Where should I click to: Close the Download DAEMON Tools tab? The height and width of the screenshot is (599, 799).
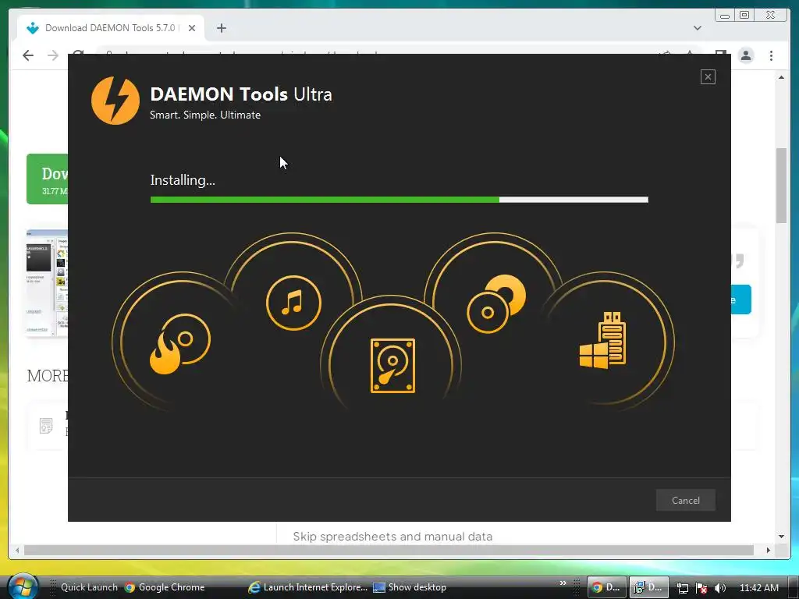coord(192,28)
